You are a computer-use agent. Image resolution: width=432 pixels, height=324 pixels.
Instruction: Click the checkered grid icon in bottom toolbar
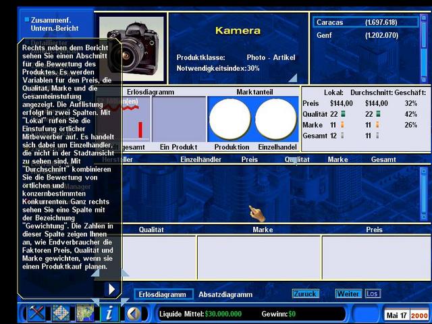click(61, 313)
